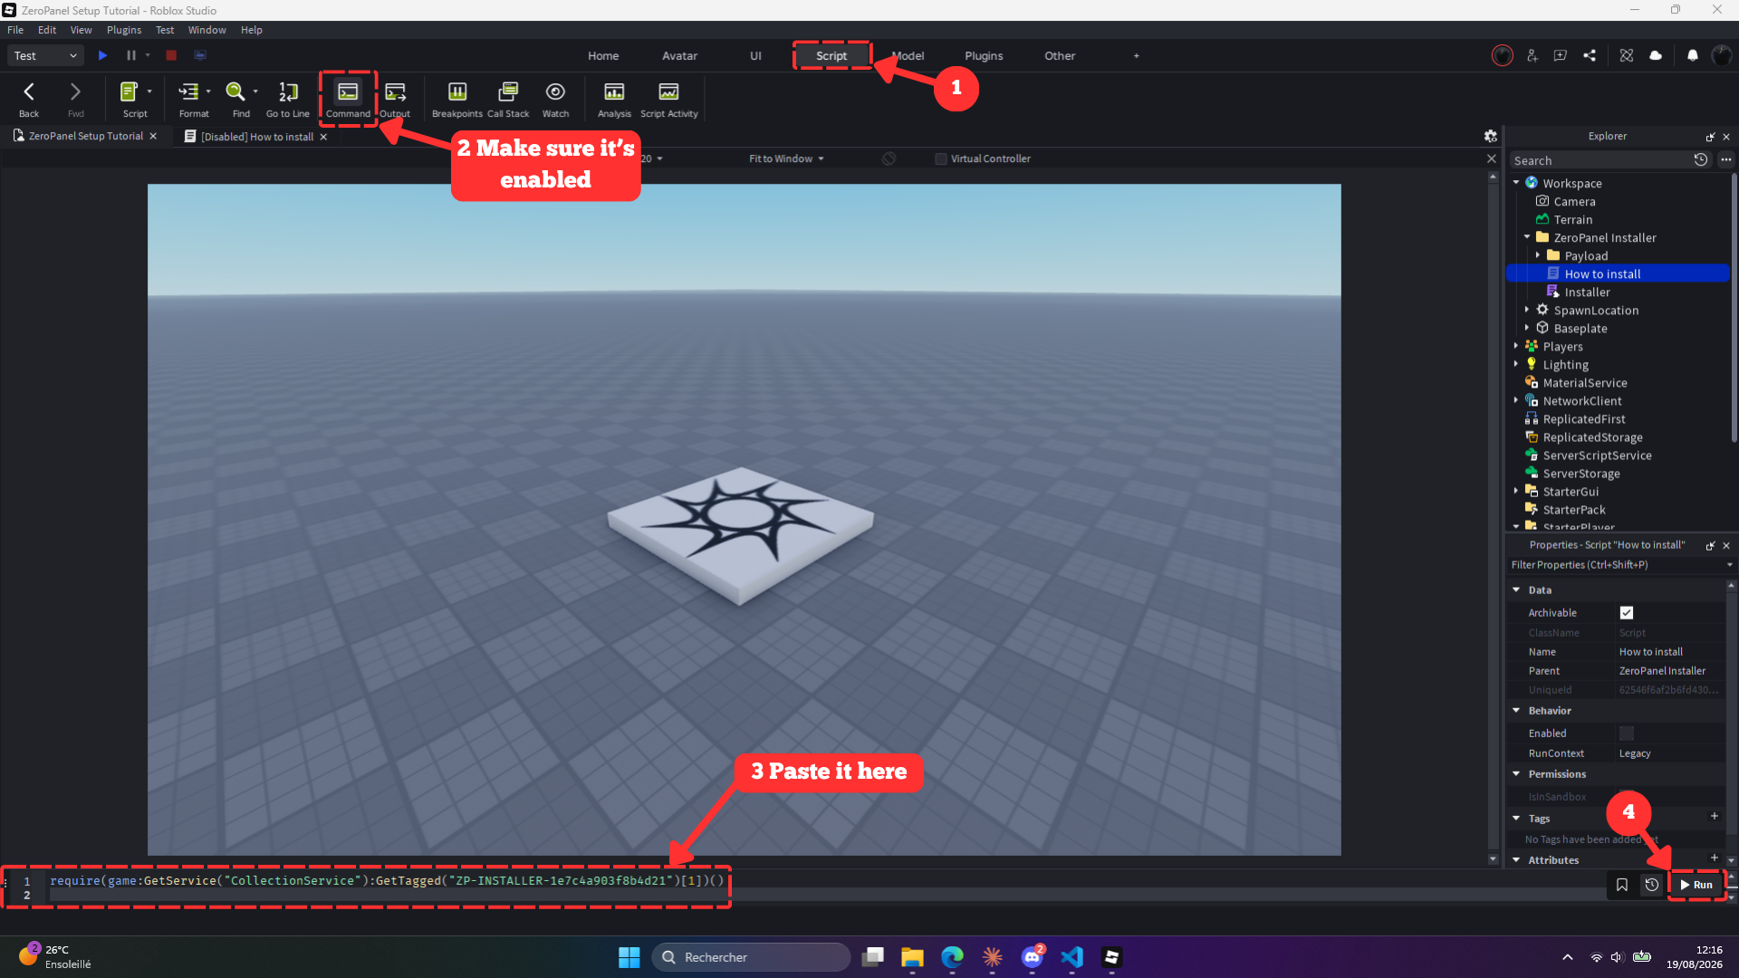
Task: Open the Script Activity icon
Action: [668, 92]
